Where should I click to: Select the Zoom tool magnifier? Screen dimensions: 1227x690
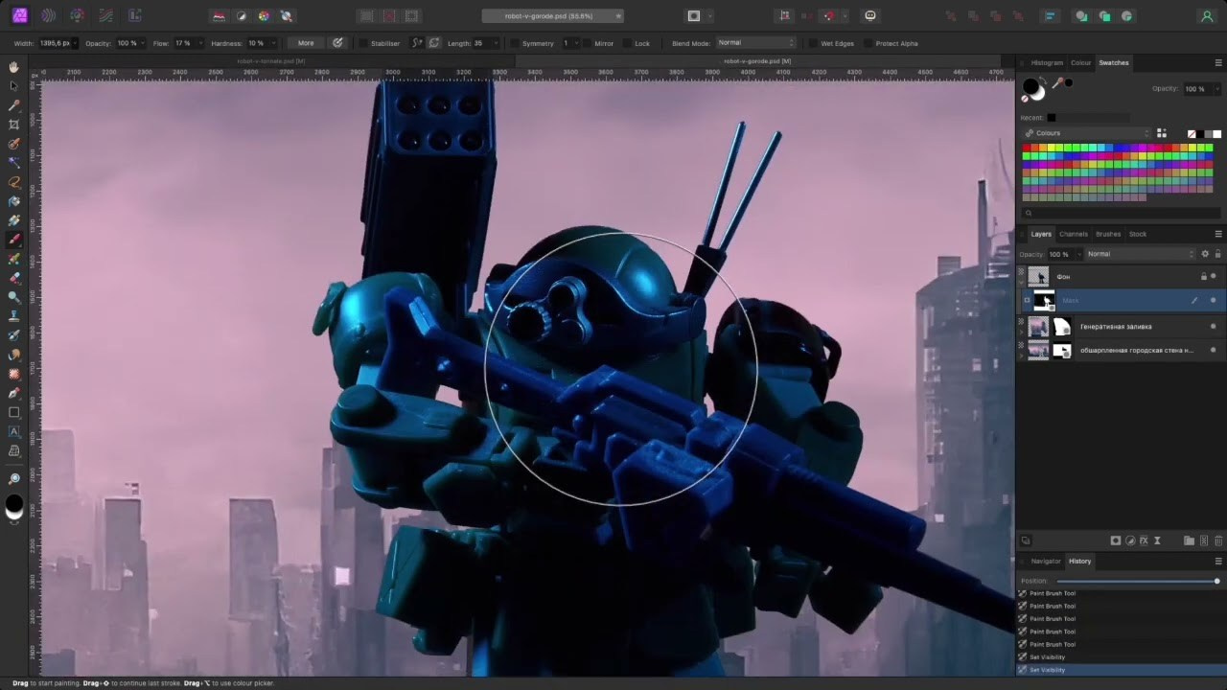[13, 478]
